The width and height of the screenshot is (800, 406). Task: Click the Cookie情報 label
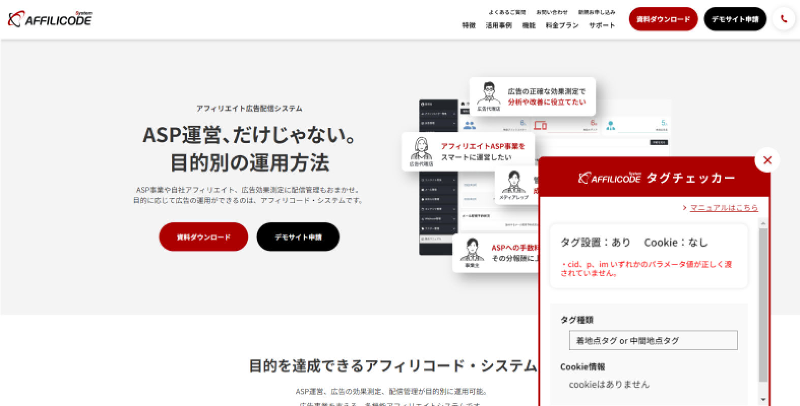[x=582, y=366]
